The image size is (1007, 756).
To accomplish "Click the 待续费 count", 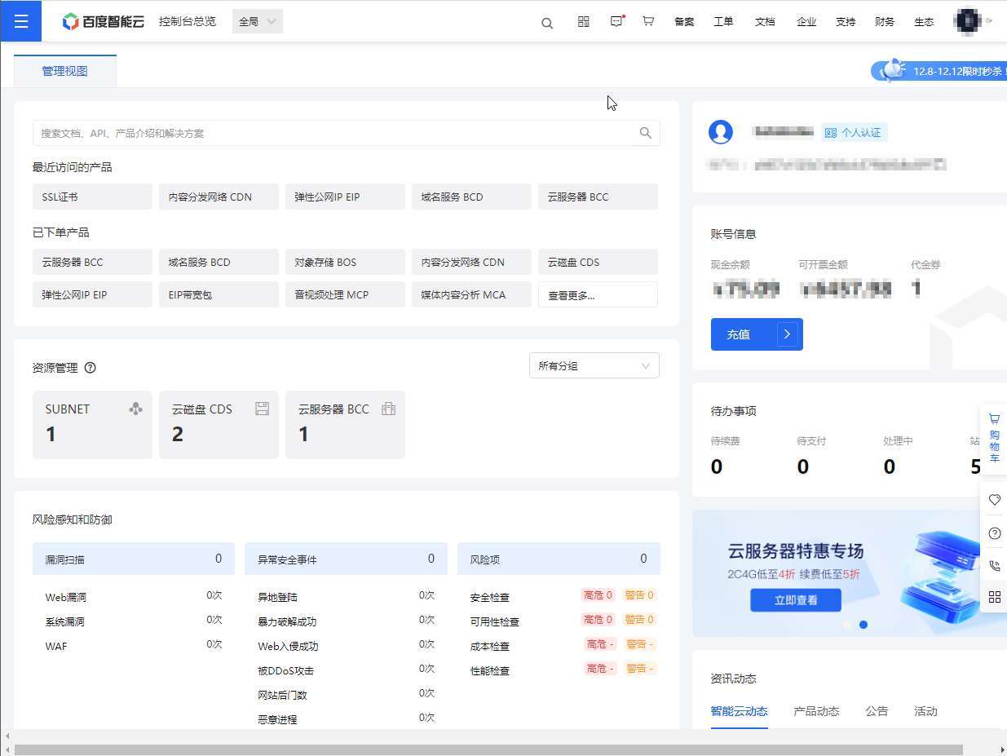I will (x=717, y=466).
